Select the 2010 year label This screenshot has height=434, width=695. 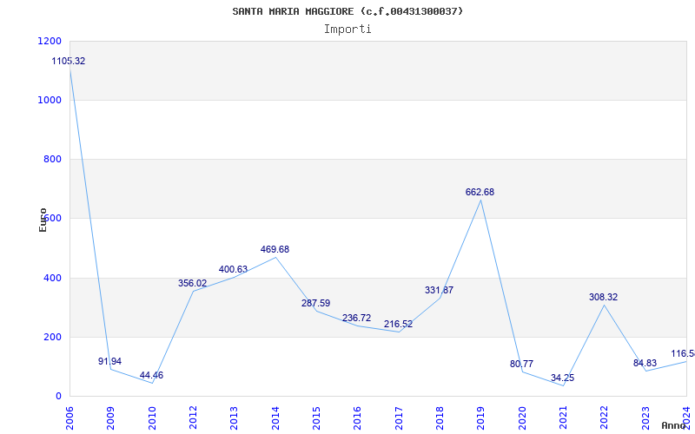point(152,418)
